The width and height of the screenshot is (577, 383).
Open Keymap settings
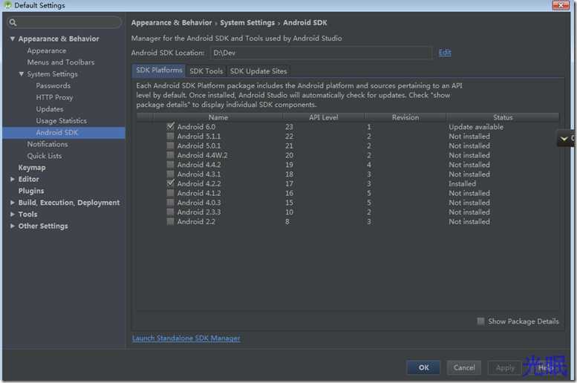(x=32, y=168)
